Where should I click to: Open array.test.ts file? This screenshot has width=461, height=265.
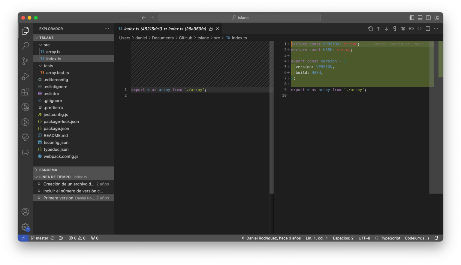tap(74, 73)
